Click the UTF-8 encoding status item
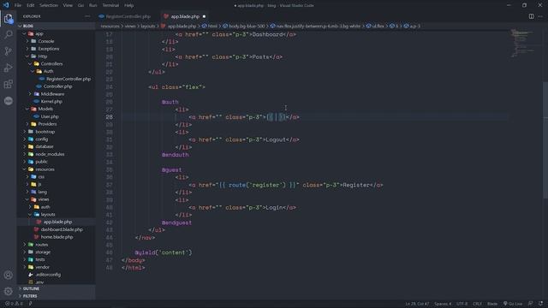This screenshot has height=308, width=548. pyautogui.click(x=462, y=304)
